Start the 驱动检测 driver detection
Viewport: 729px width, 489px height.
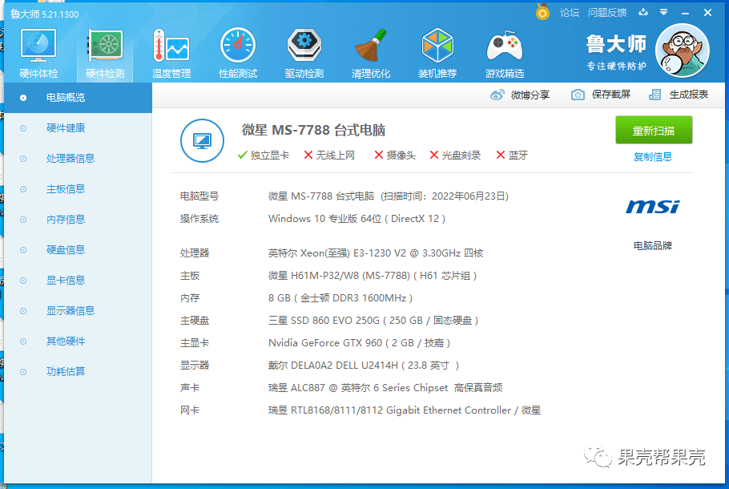(304, 52)
